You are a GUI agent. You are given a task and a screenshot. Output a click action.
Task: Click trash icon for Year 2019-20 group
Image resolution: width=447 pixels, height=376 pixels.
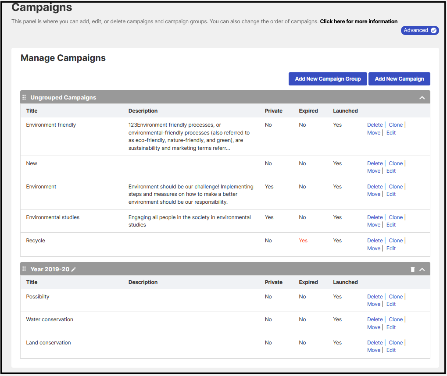(x=412, y=270)
